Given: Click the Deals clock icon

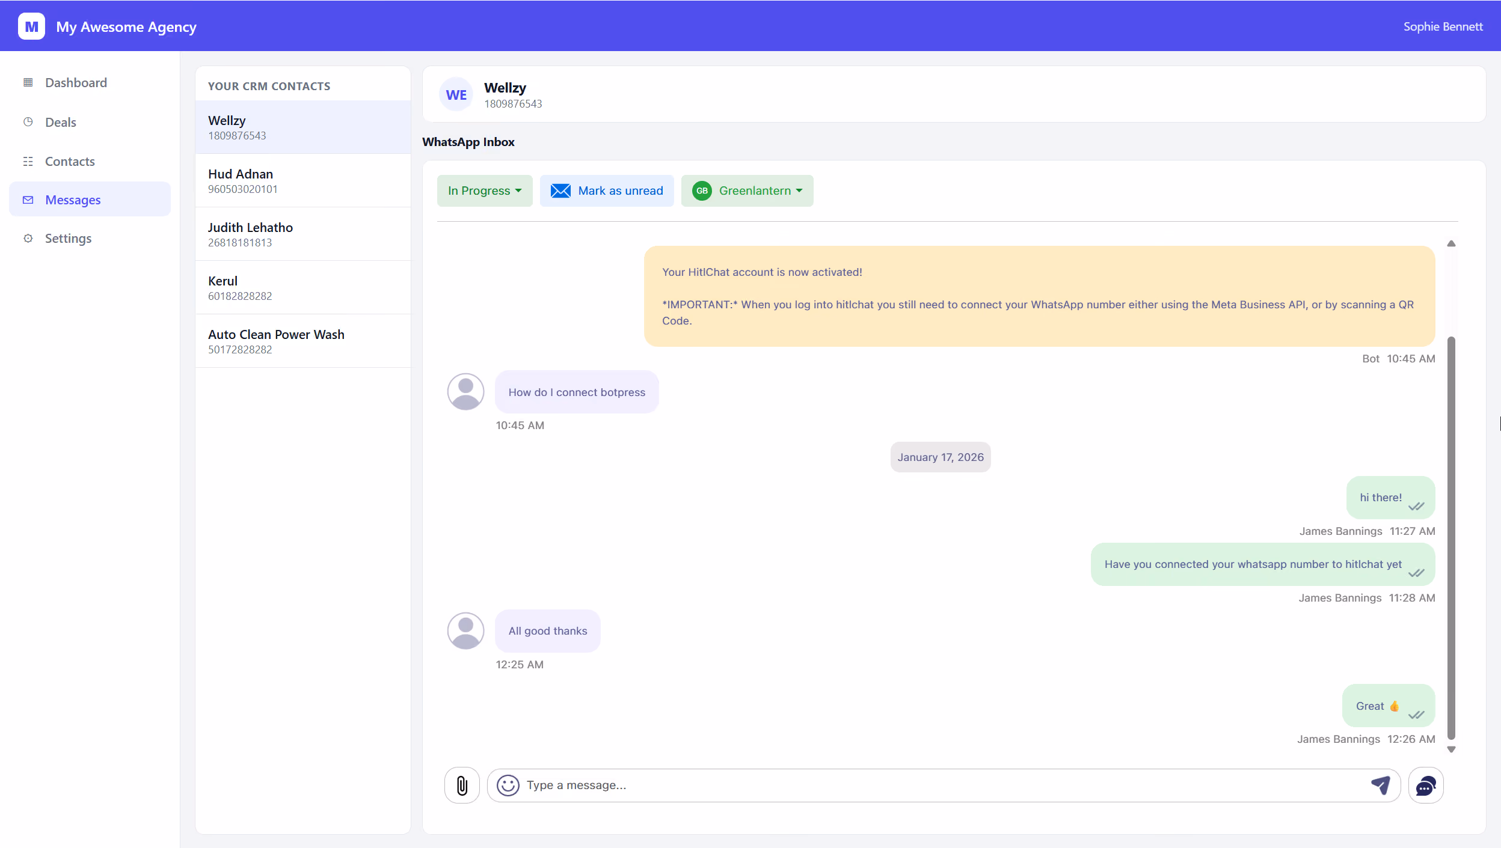Looking at the screenshot, I should click(28, 122).
